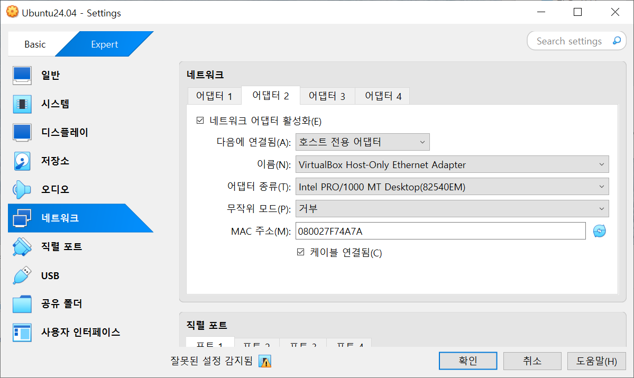Click the 잘못된 설정 감지됨 text

(x=212, y=361)
